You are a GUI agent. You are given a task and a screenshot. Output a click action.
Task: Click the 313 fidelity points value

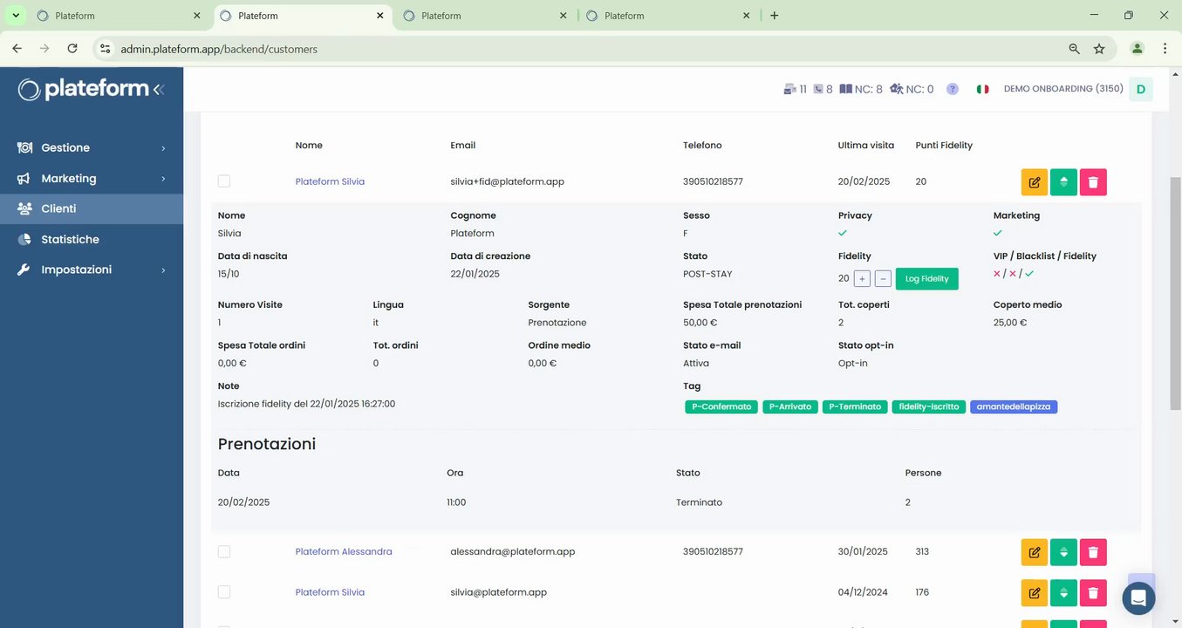923,551
